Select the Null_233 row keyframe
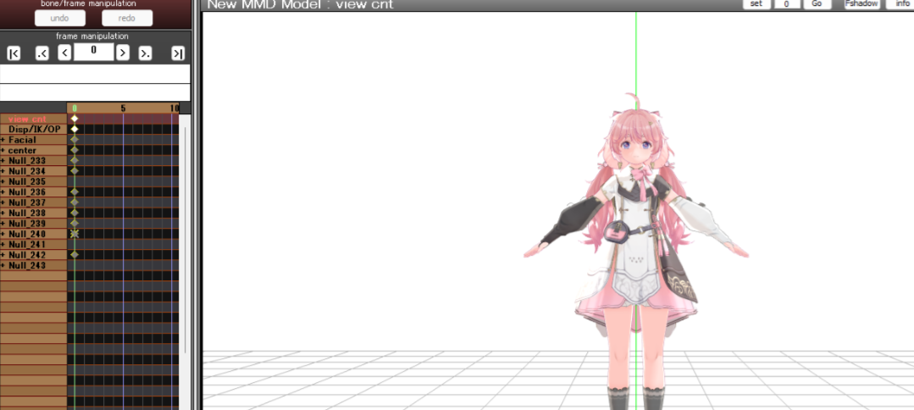The image size is (914, 410). 75,160
